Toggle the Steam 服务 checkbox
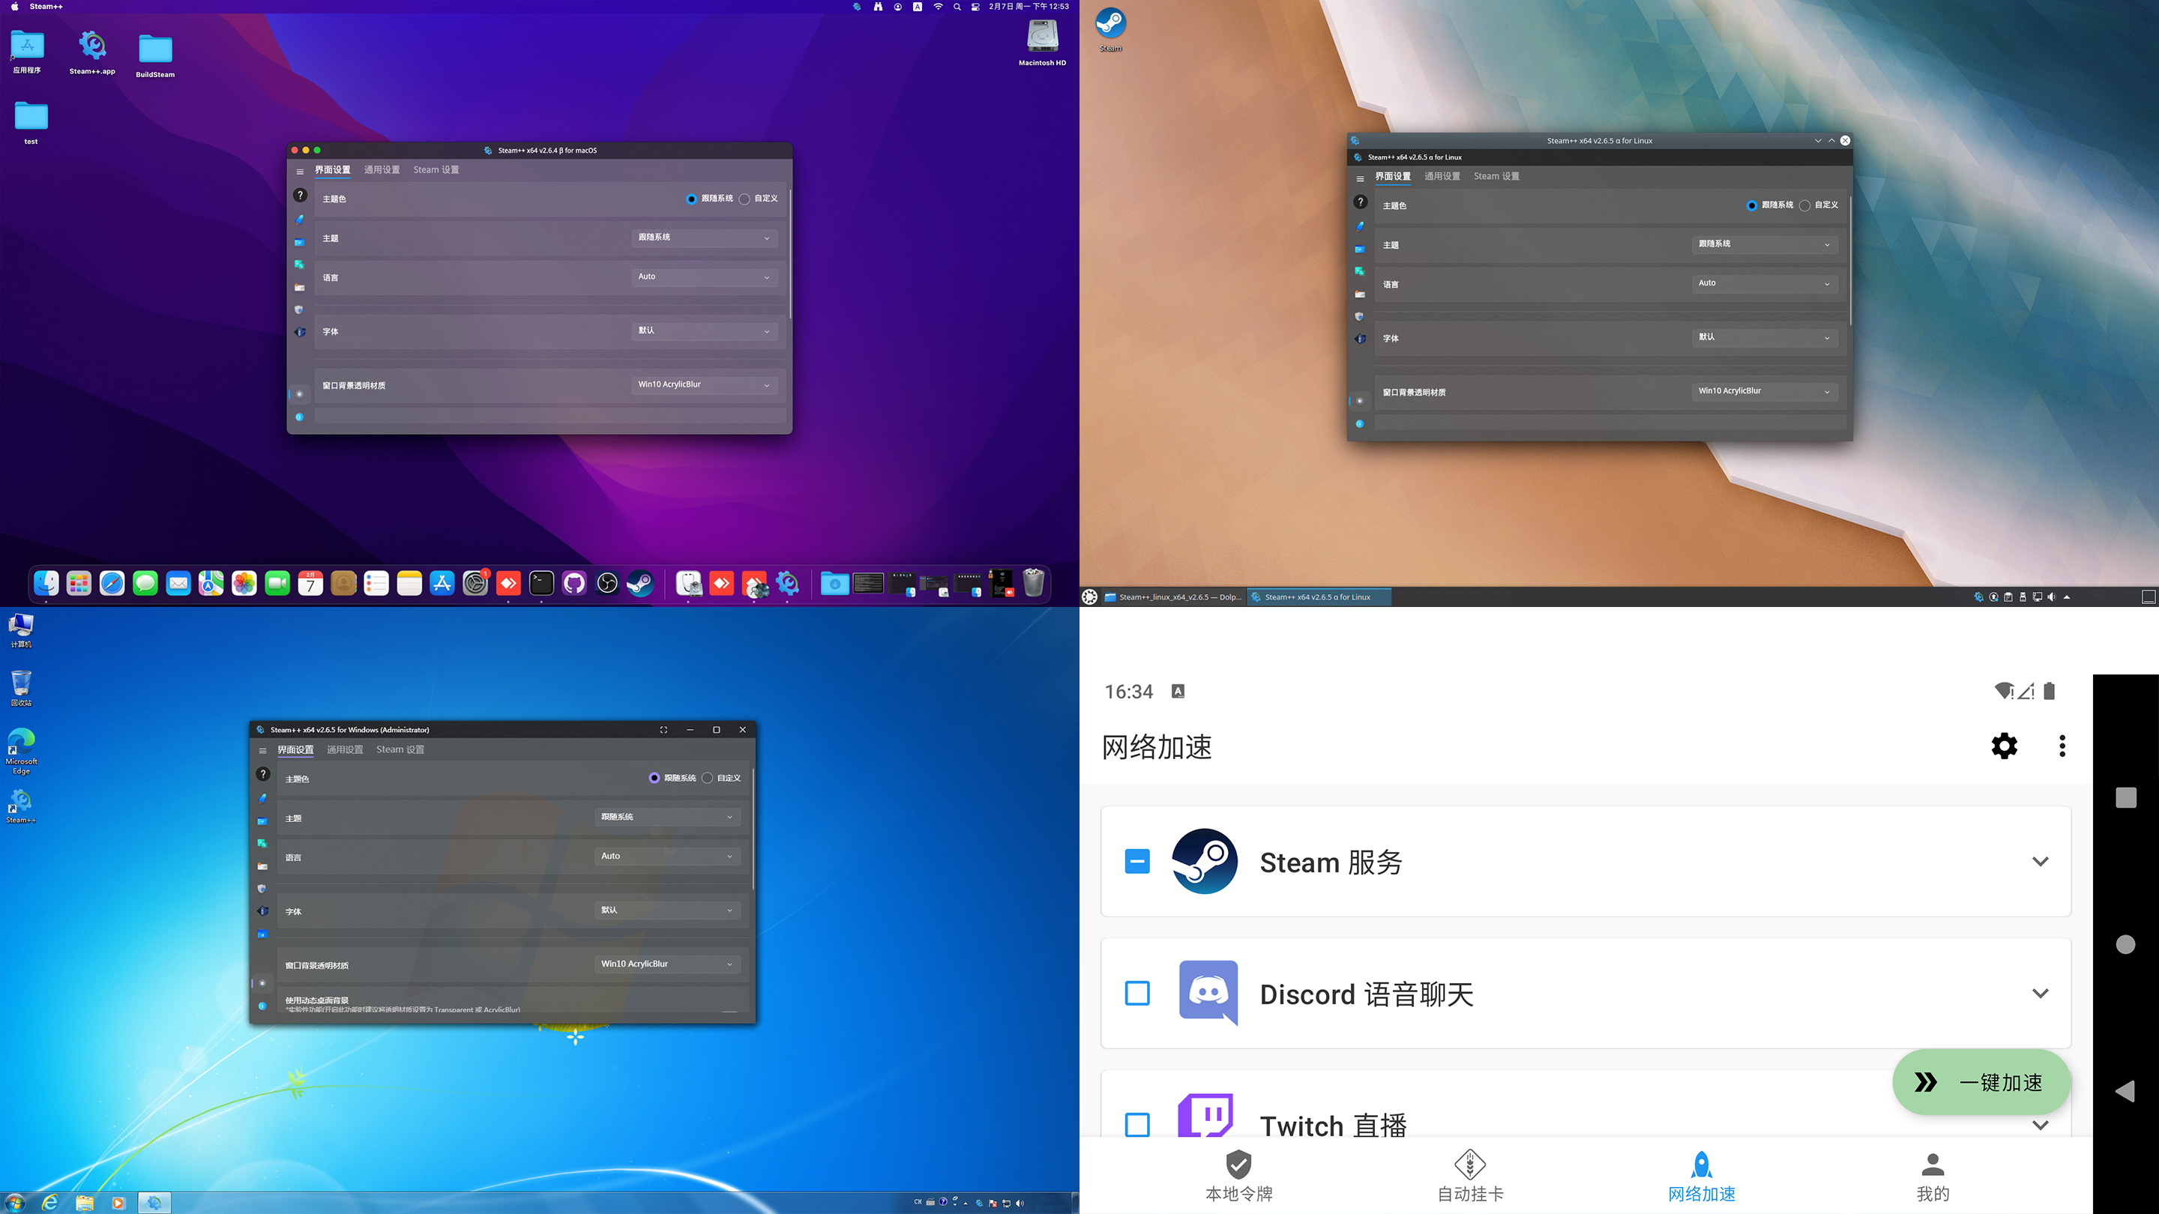This screenshot has width=2159, height=1214. click(x=1137, y=861)
